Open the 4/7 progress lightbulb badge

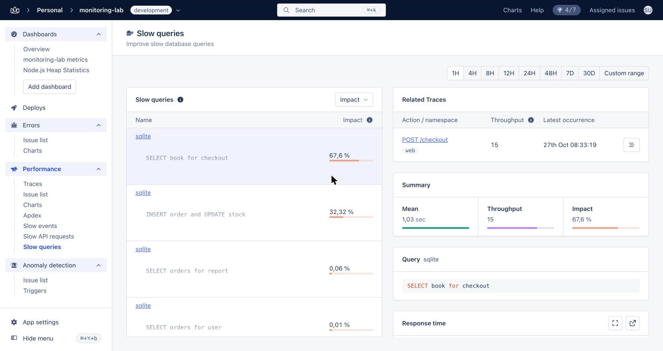[567, 10]
